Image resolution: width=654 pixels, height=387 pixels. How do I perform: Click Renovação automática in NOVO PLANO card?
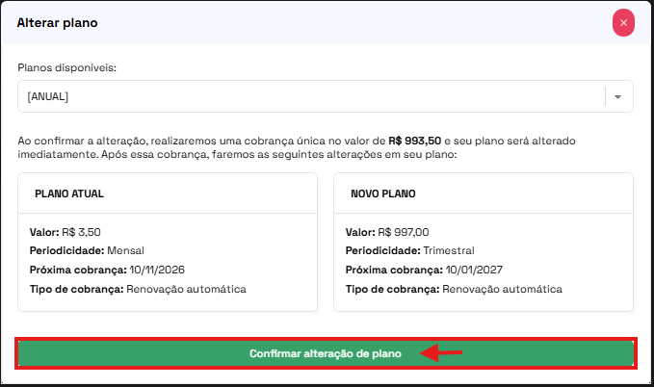(502, 289)
